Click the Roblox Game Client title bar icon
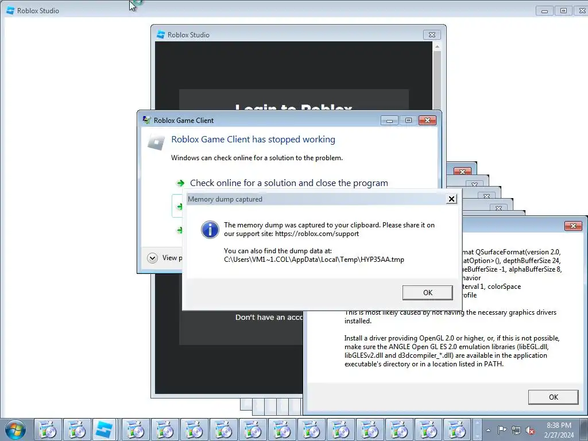This screenshot has width=588, height=441. [146, 120]
